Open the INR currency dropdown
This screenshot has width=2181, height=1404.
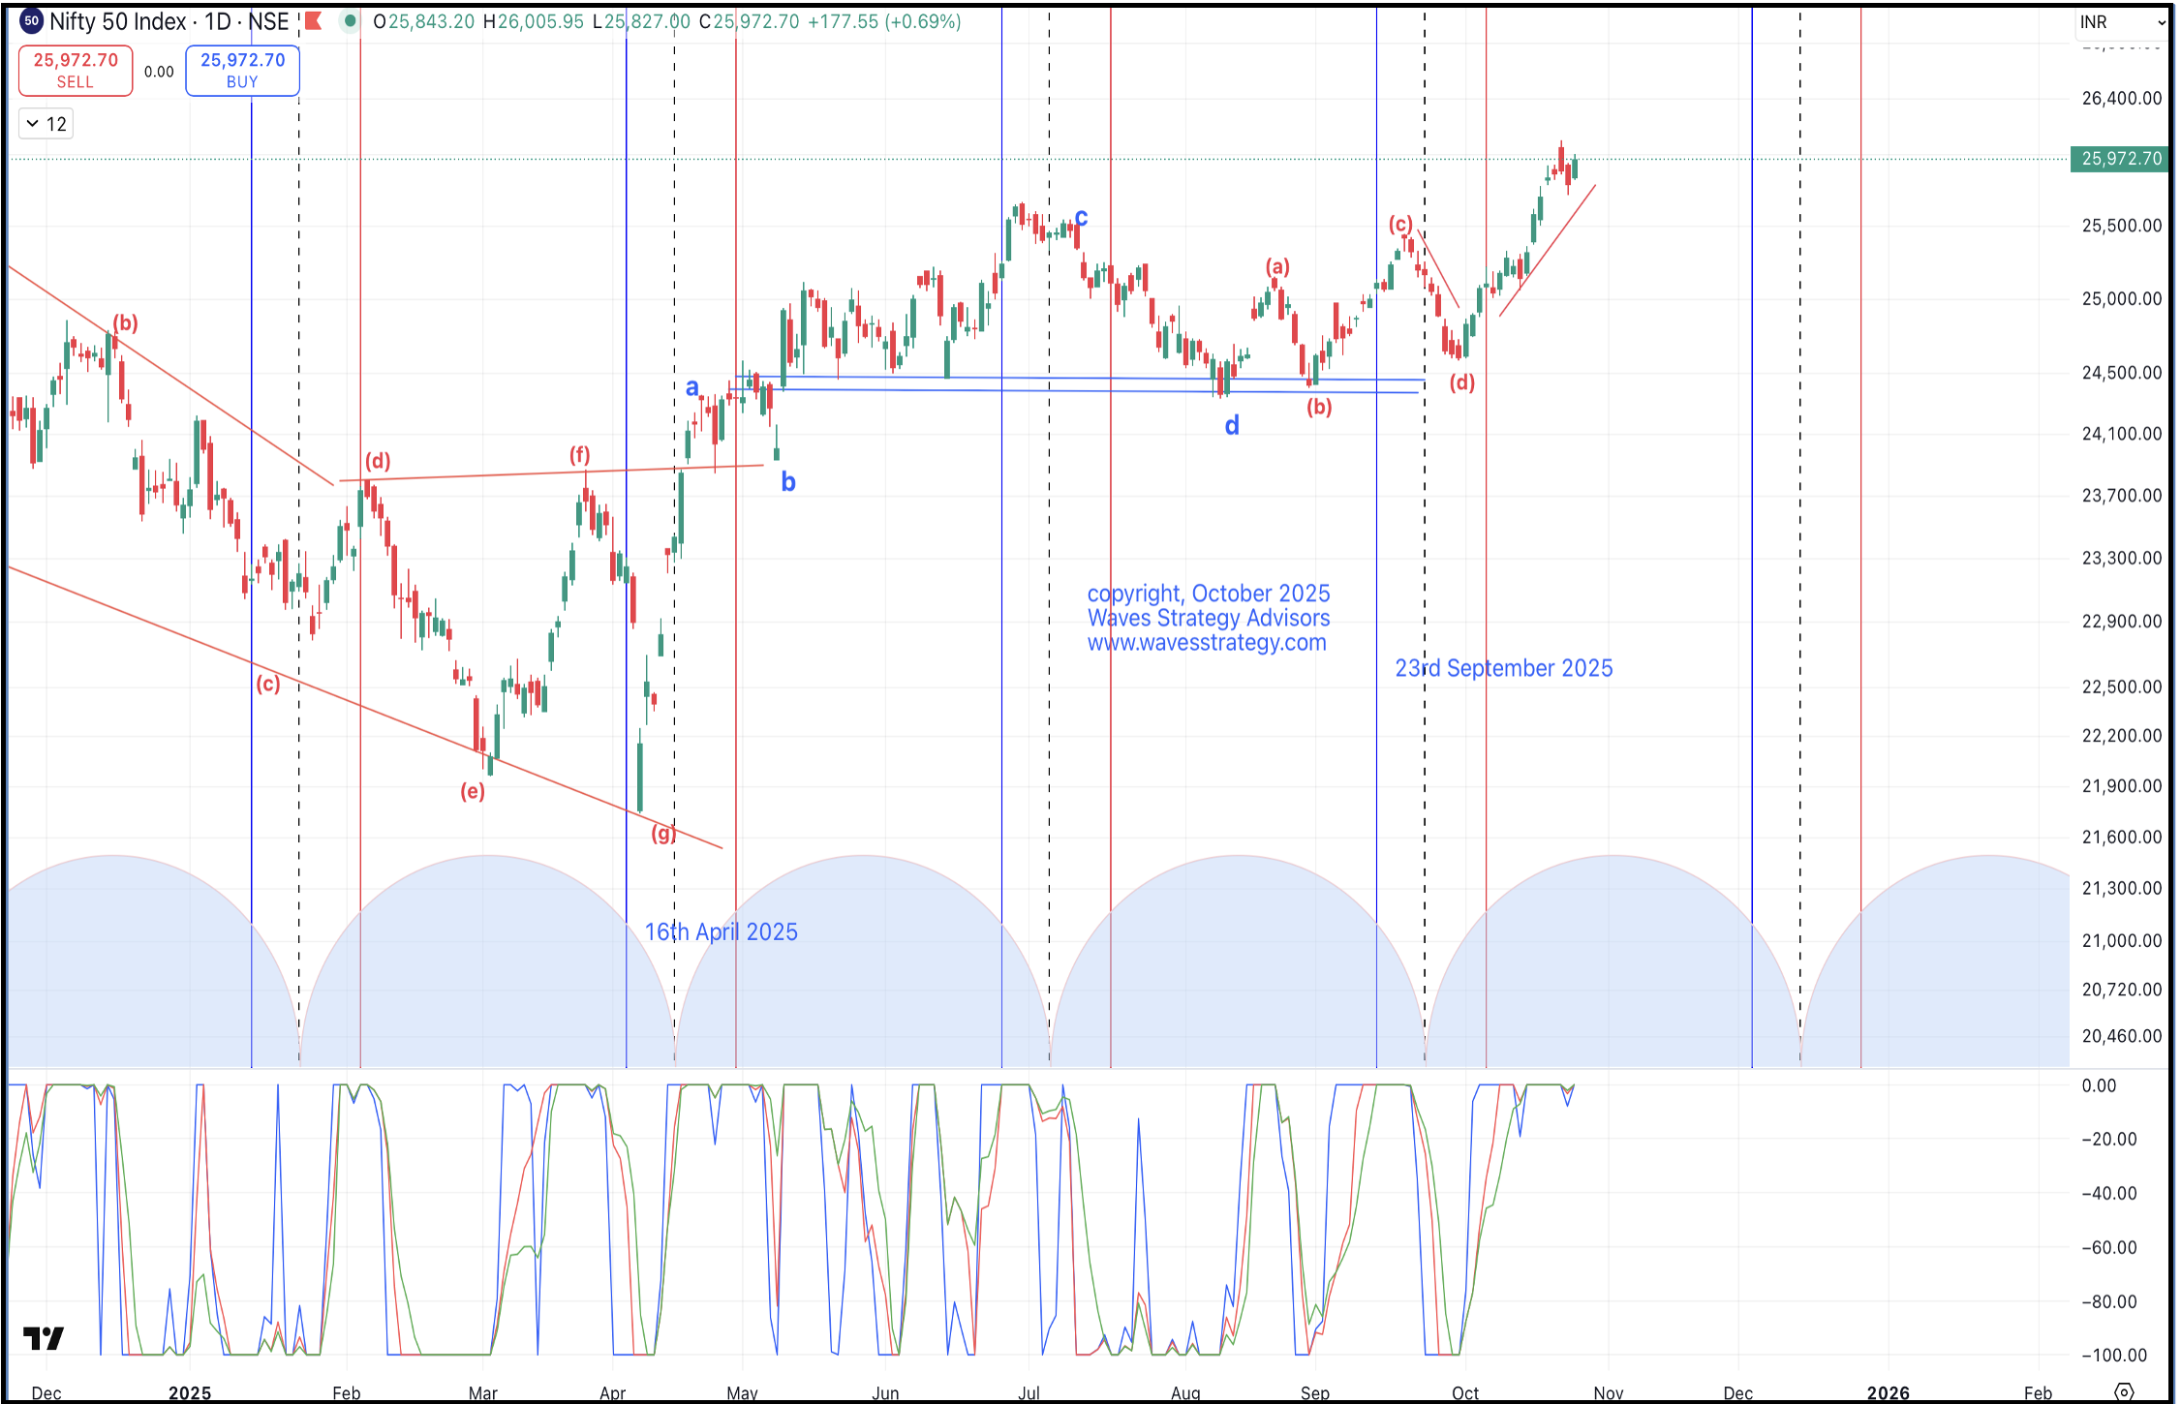point(2123,22)
